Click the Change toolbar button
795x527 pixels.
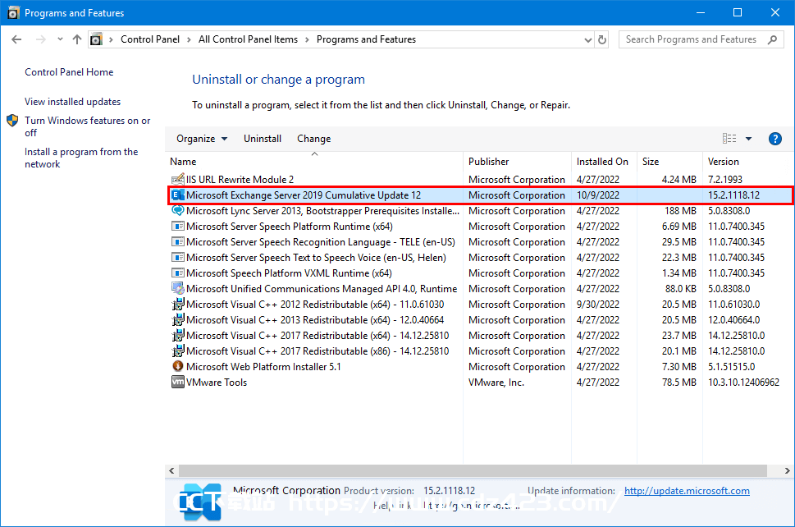(314, 139)
